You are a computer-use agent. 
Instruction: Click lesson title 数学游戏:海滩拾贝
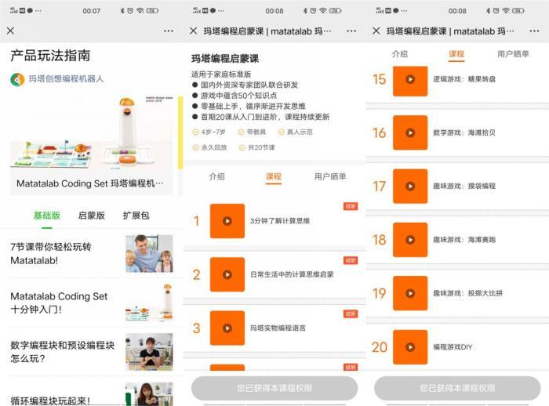click(464, 132)
